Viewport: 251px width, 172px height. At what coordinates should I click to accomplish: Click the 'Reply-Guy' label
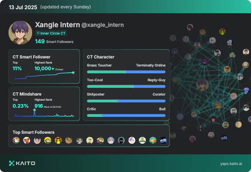point(157,80)
